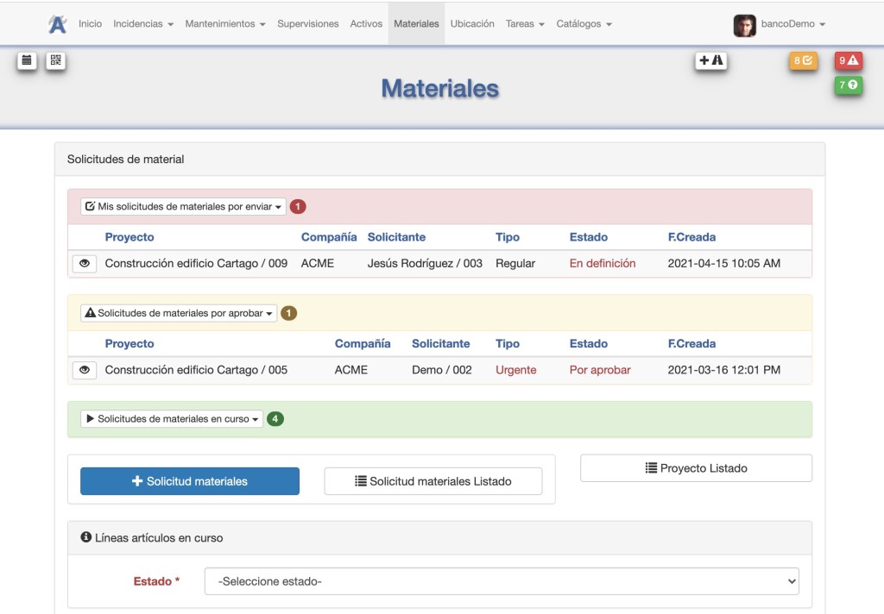This screenshot has height=614, width=884.
Task: Expand 'Solicitudes de materiales en curso' section
Action: (x=172, y=419)
